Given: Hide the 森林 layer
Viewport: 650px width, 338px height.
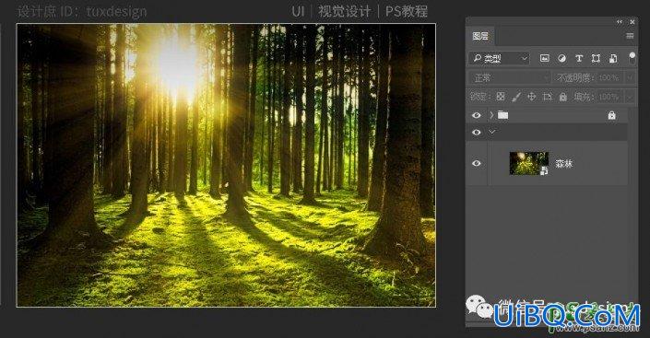Looking at the screenshot, I should tap(477, 163).
